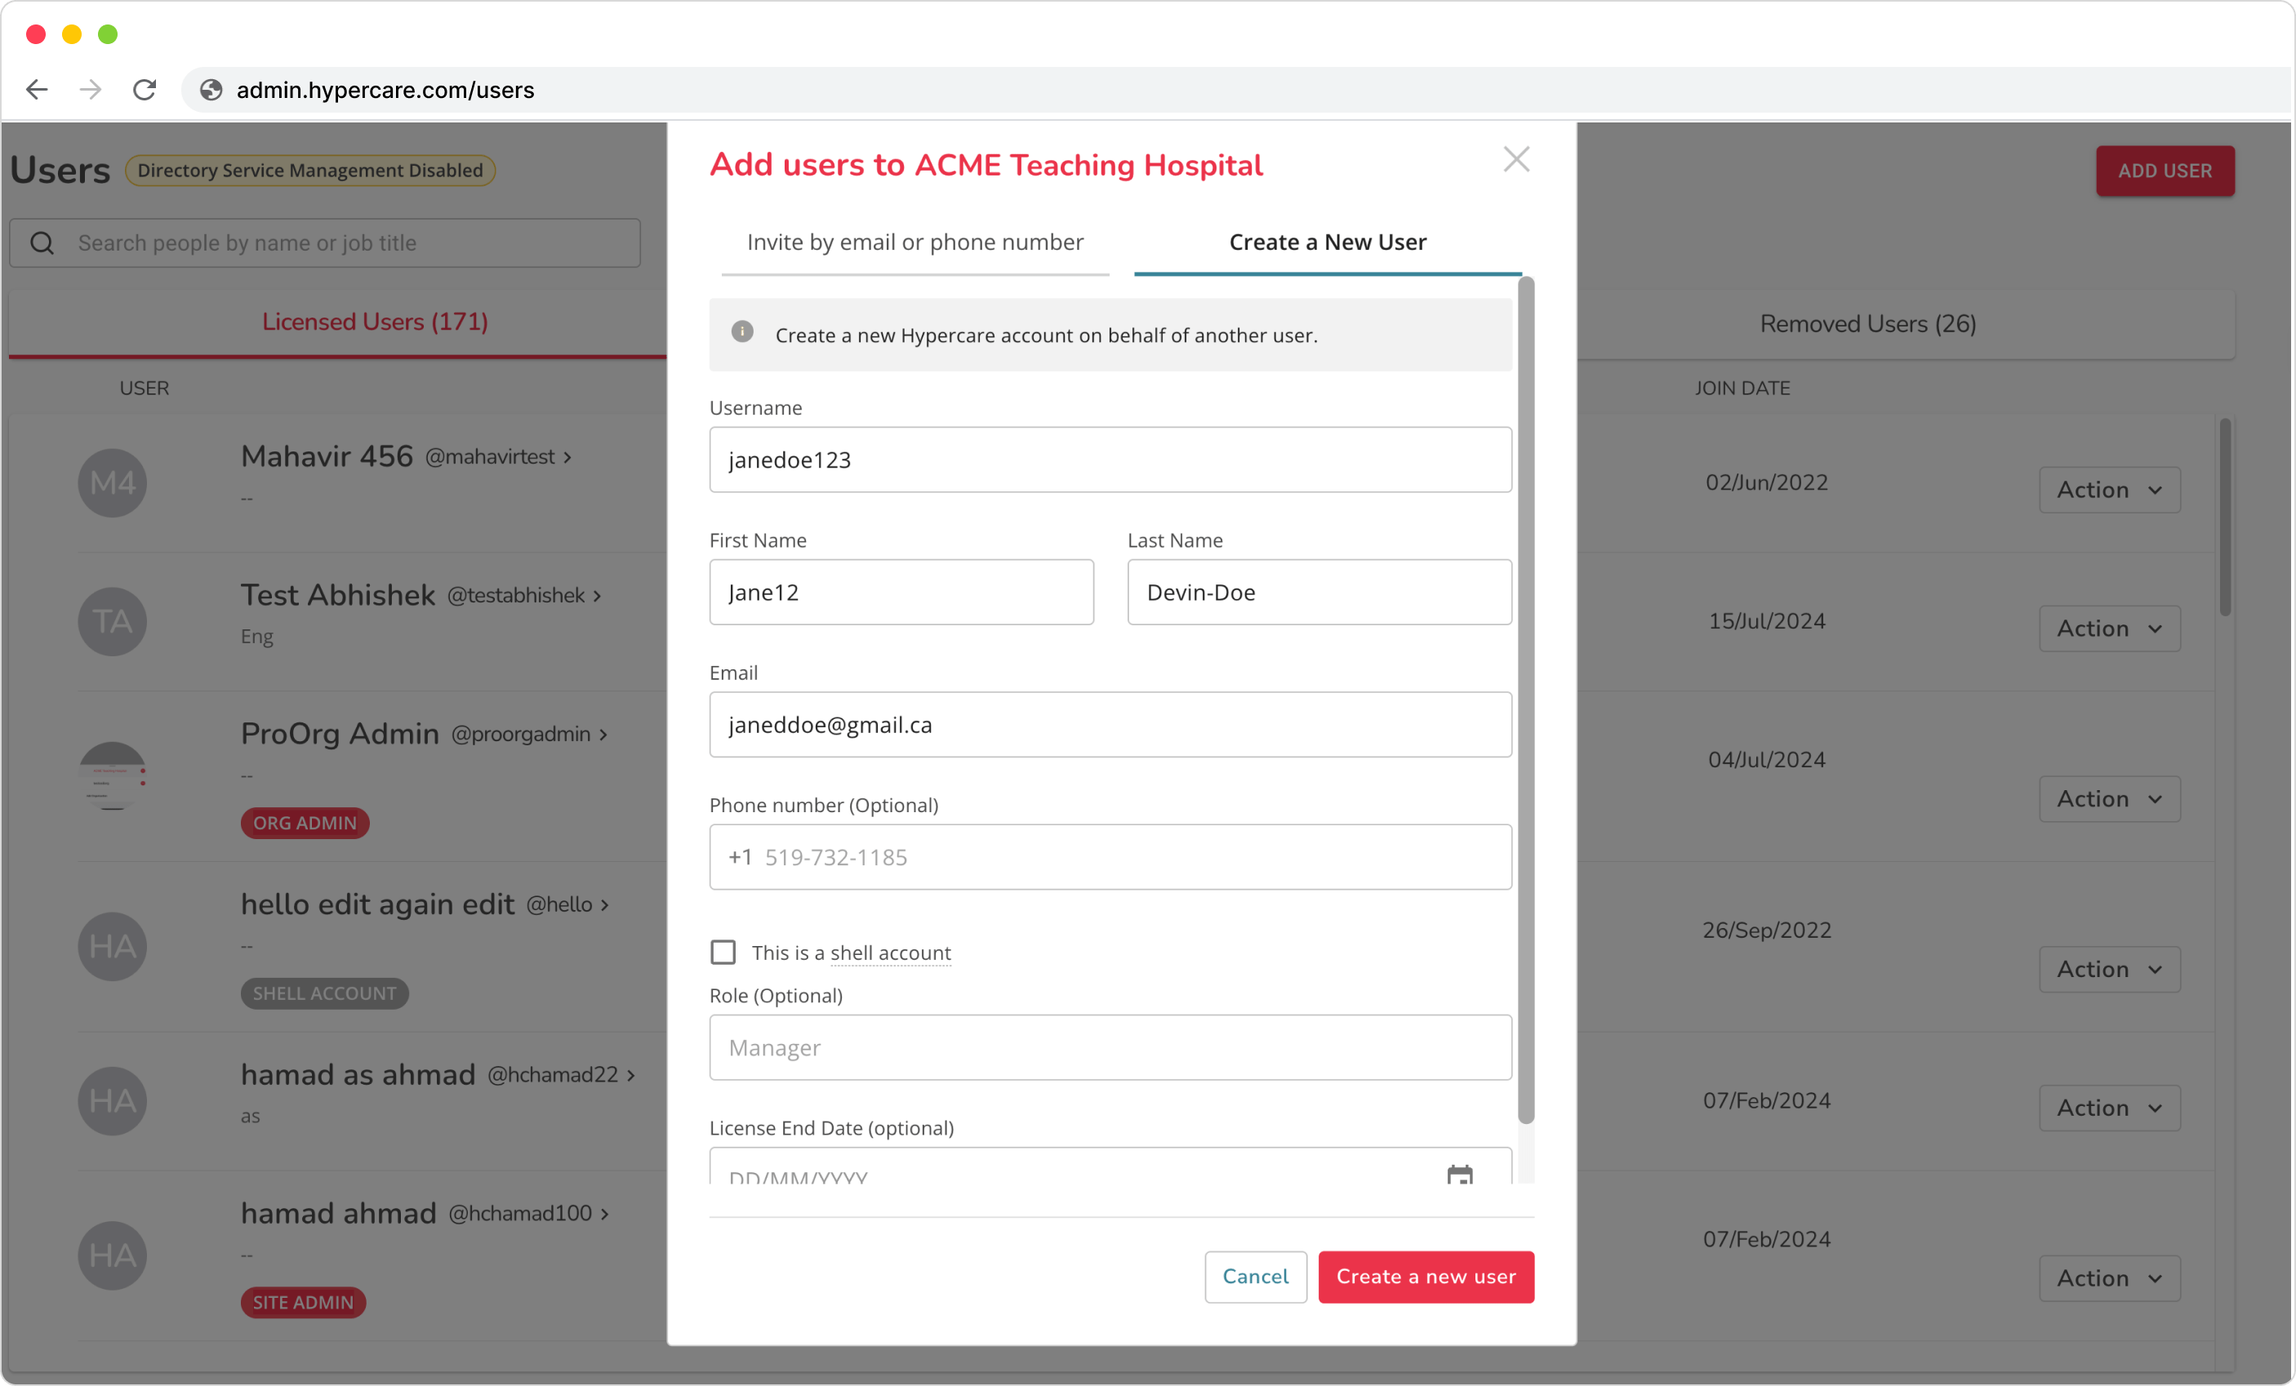Click the search magnifier icon

pyautogui.click(x=42, y=243)
